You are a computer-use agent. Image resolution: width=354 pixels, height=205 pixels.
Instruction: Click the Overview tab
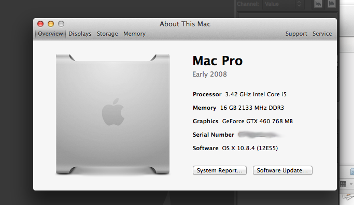click(50, 34)
